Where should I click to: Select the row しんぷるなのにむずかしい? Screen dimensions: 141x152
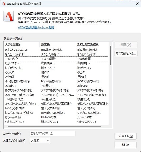coord(56,113)
